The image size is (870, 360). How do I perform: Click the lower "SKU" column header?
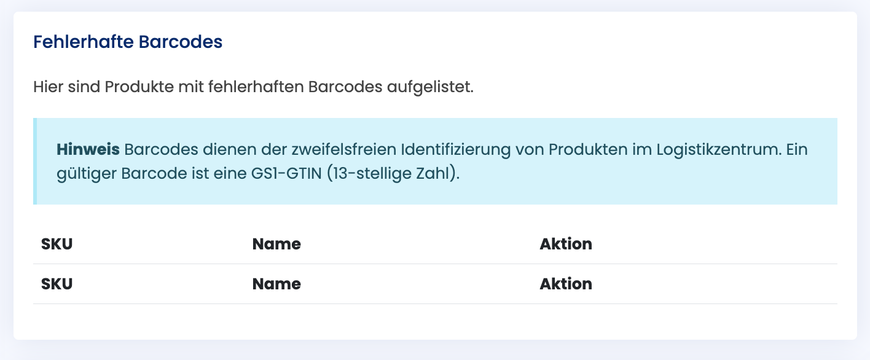pyautogui.click(x=57, y=284)
